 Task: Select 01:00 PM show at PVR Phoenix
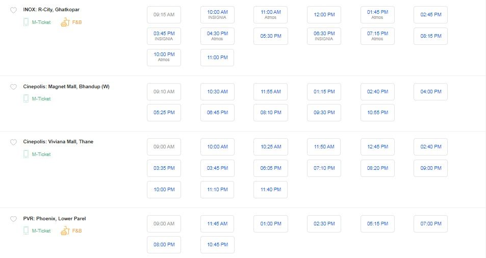point(271,224)
